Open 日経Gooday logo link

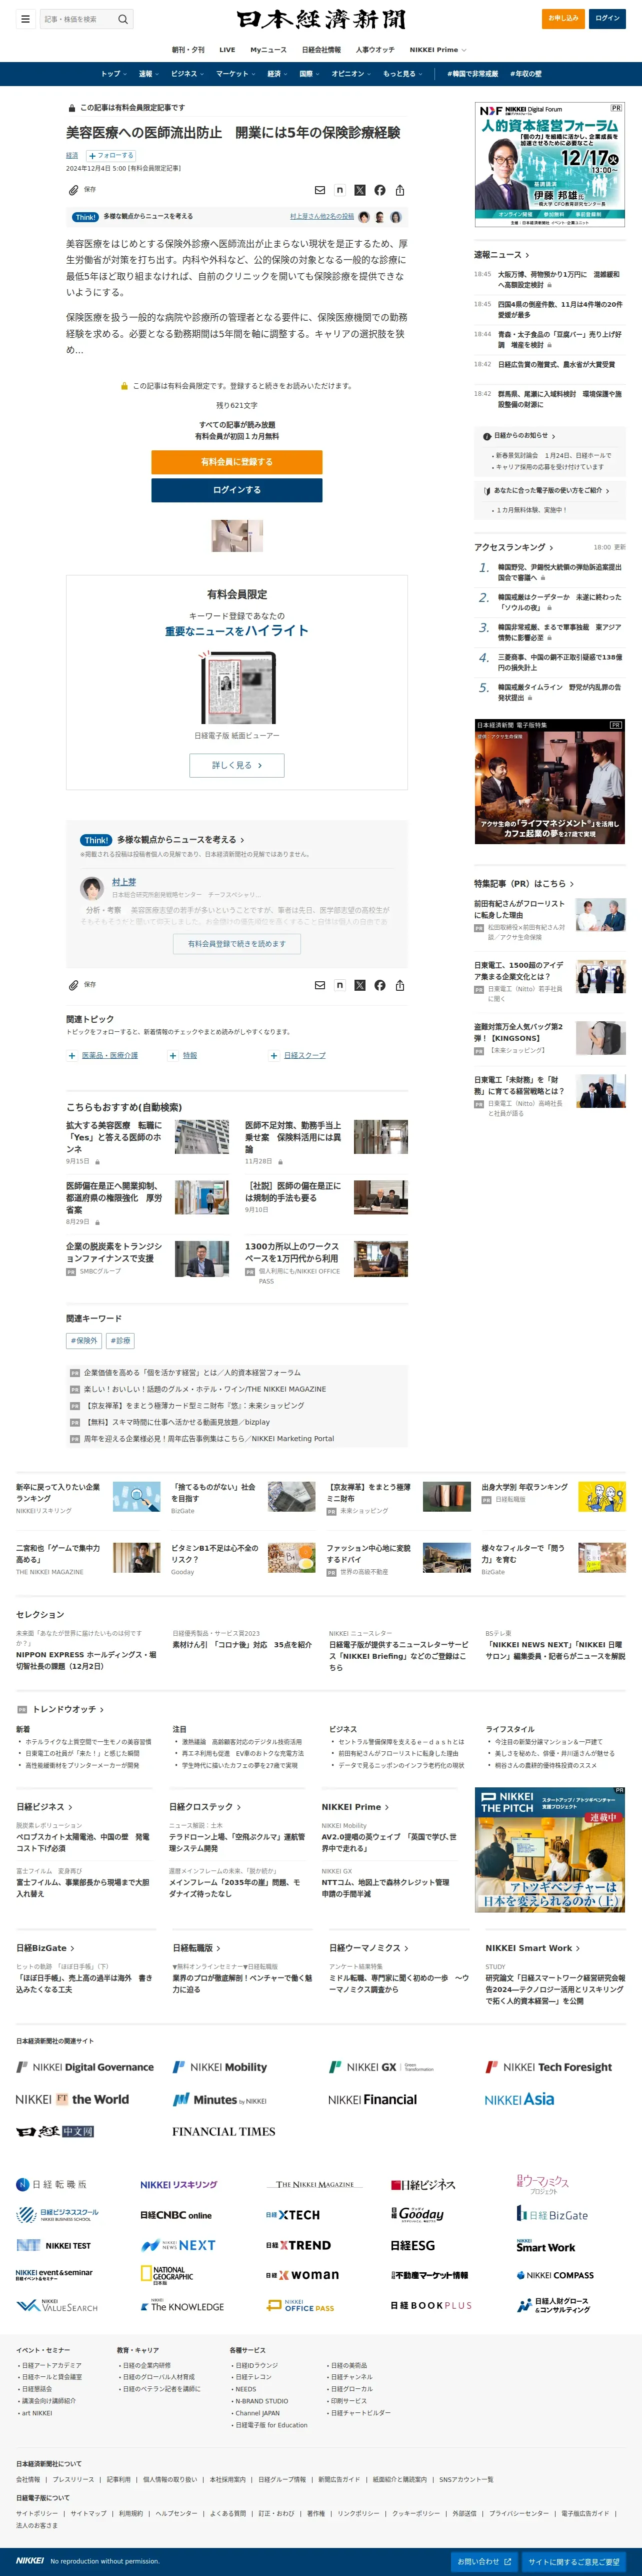(x=417, y=2214)
